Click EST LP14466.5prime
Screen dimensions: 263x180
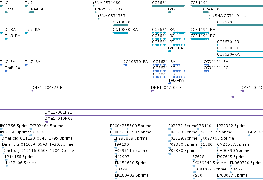20,157
